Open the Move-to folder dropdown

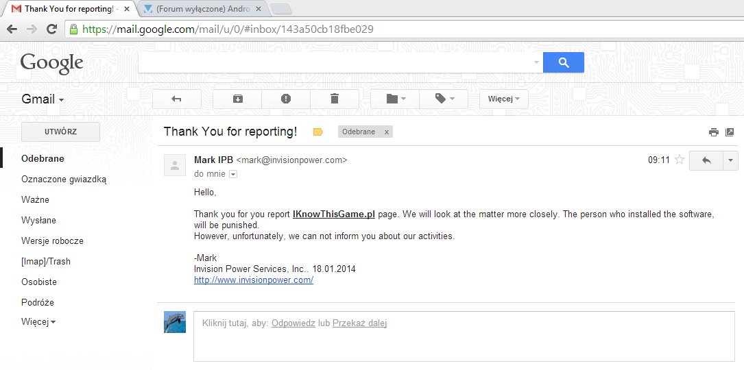point(395,99)
